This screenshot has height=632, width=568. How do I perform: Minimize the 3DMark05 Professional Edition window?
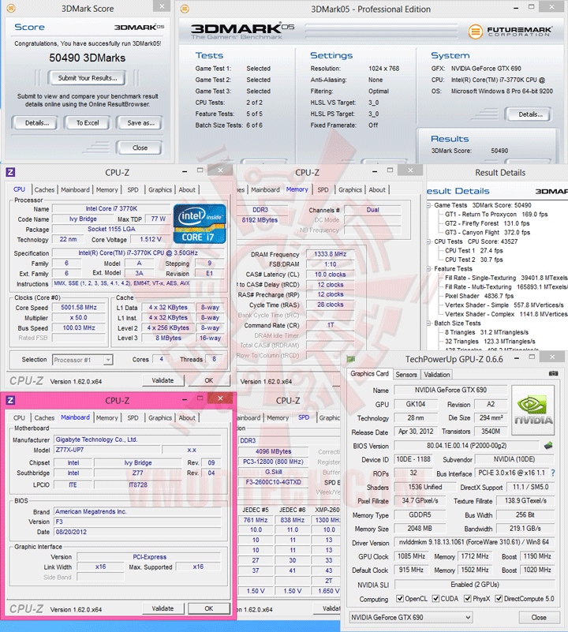pos(517,9)
